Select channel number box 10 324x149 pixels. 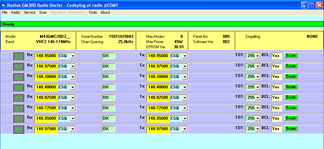pyautogui.click(x=19, y=98)
